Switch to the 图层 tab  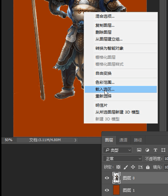click(x=109, y=140)
